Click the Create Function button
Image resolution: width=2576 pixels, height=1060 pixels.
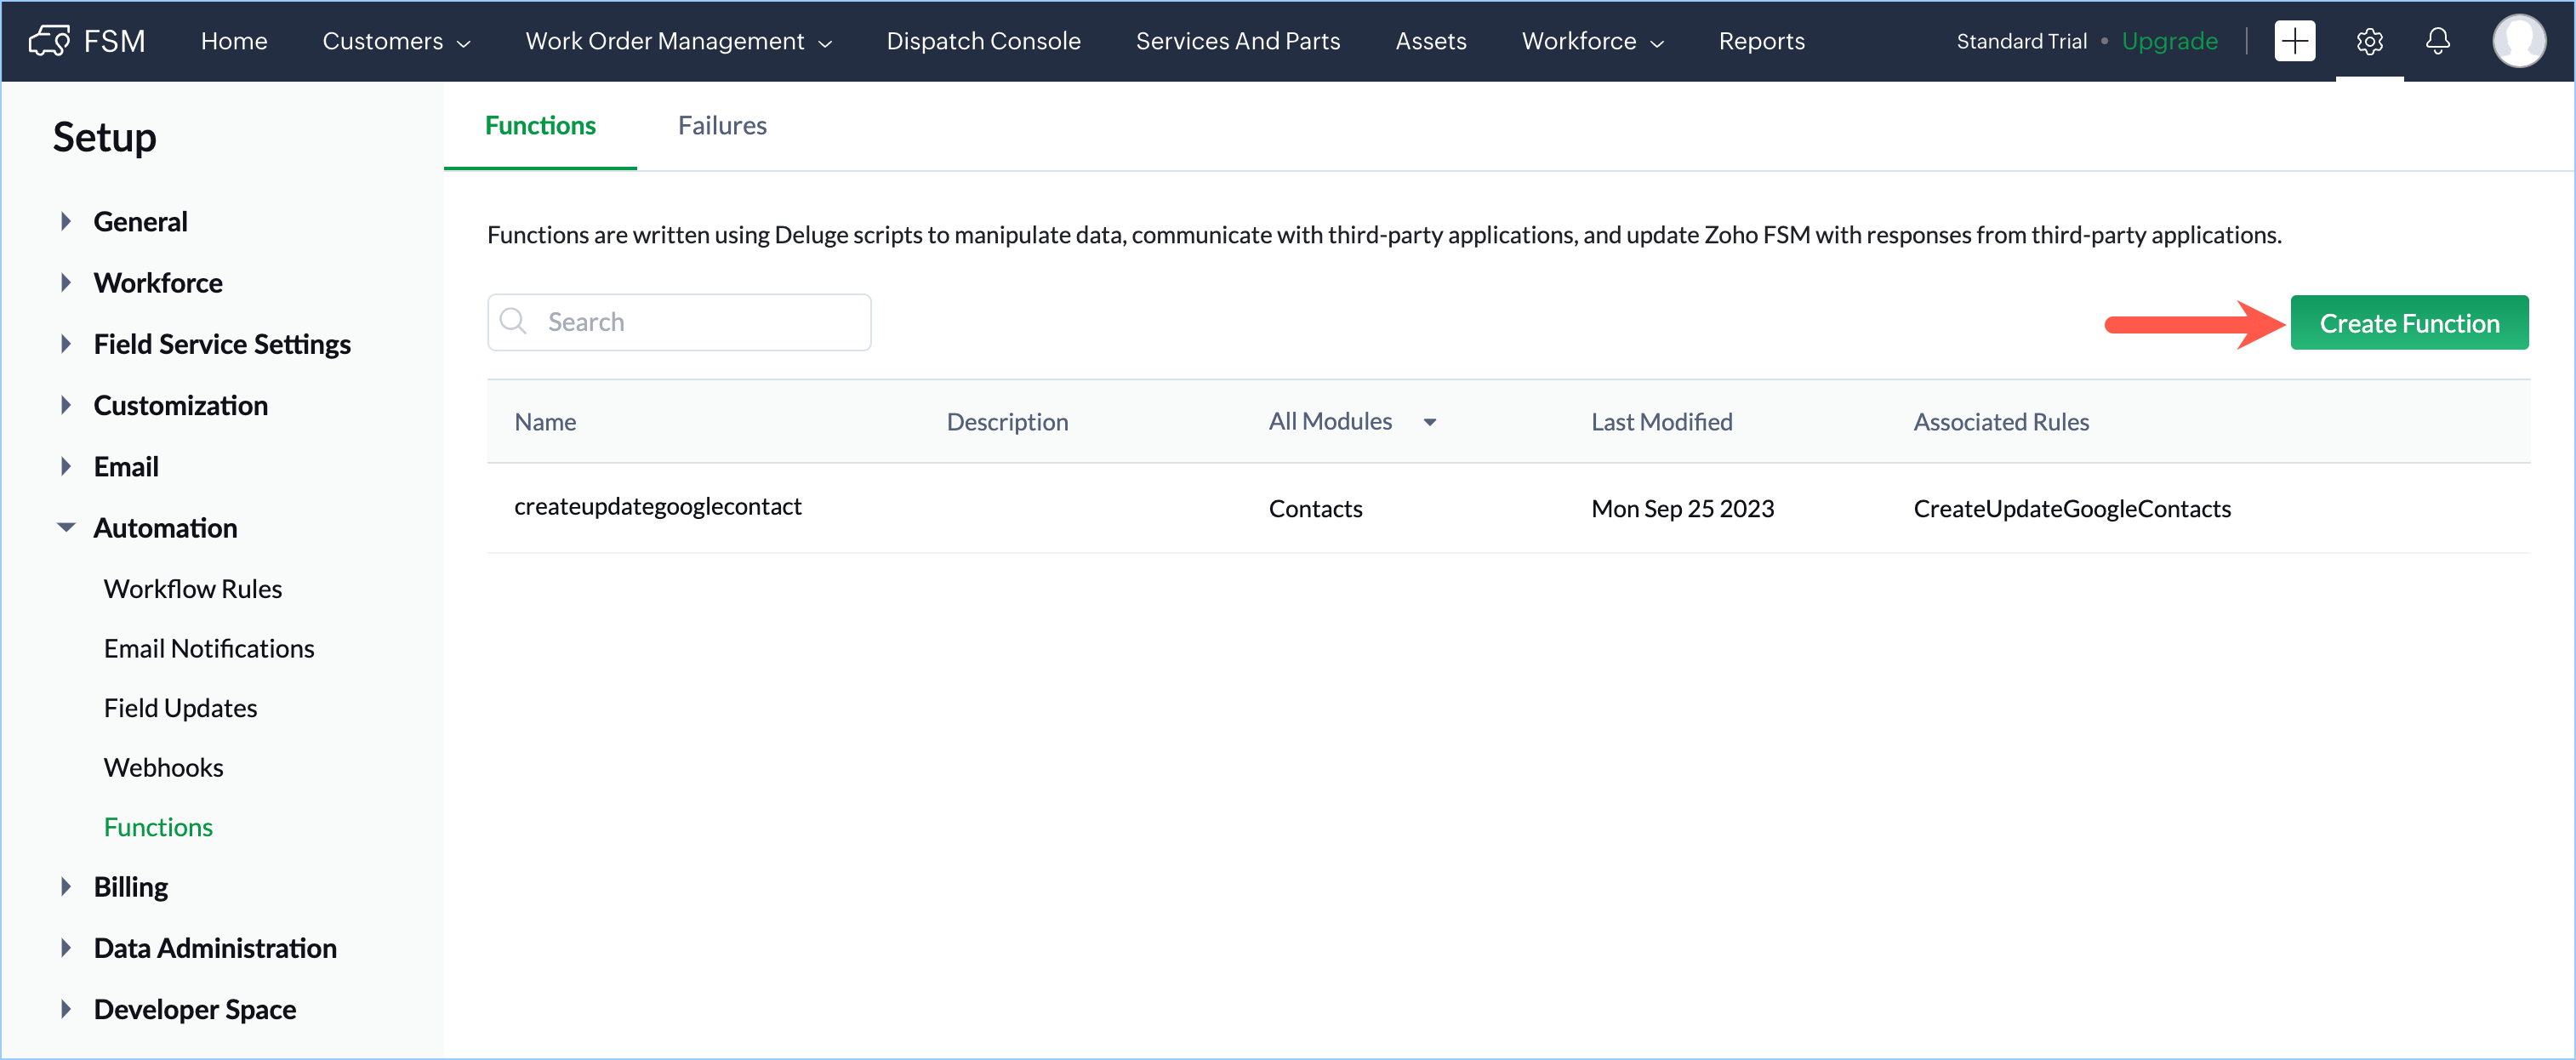coord(2408,322)
